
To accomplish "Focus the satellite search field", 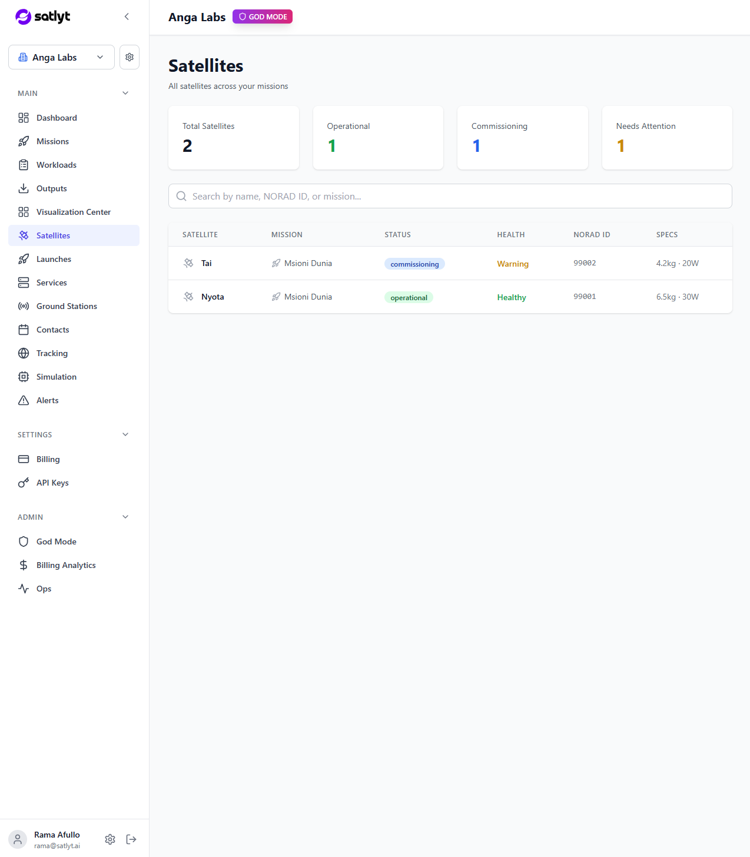I will pyautogui.click(x=450, y=196).
